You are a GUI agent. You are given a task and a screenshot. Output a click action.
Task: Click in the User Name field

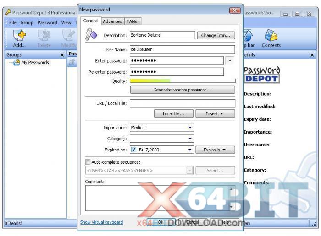click(182, 49)
